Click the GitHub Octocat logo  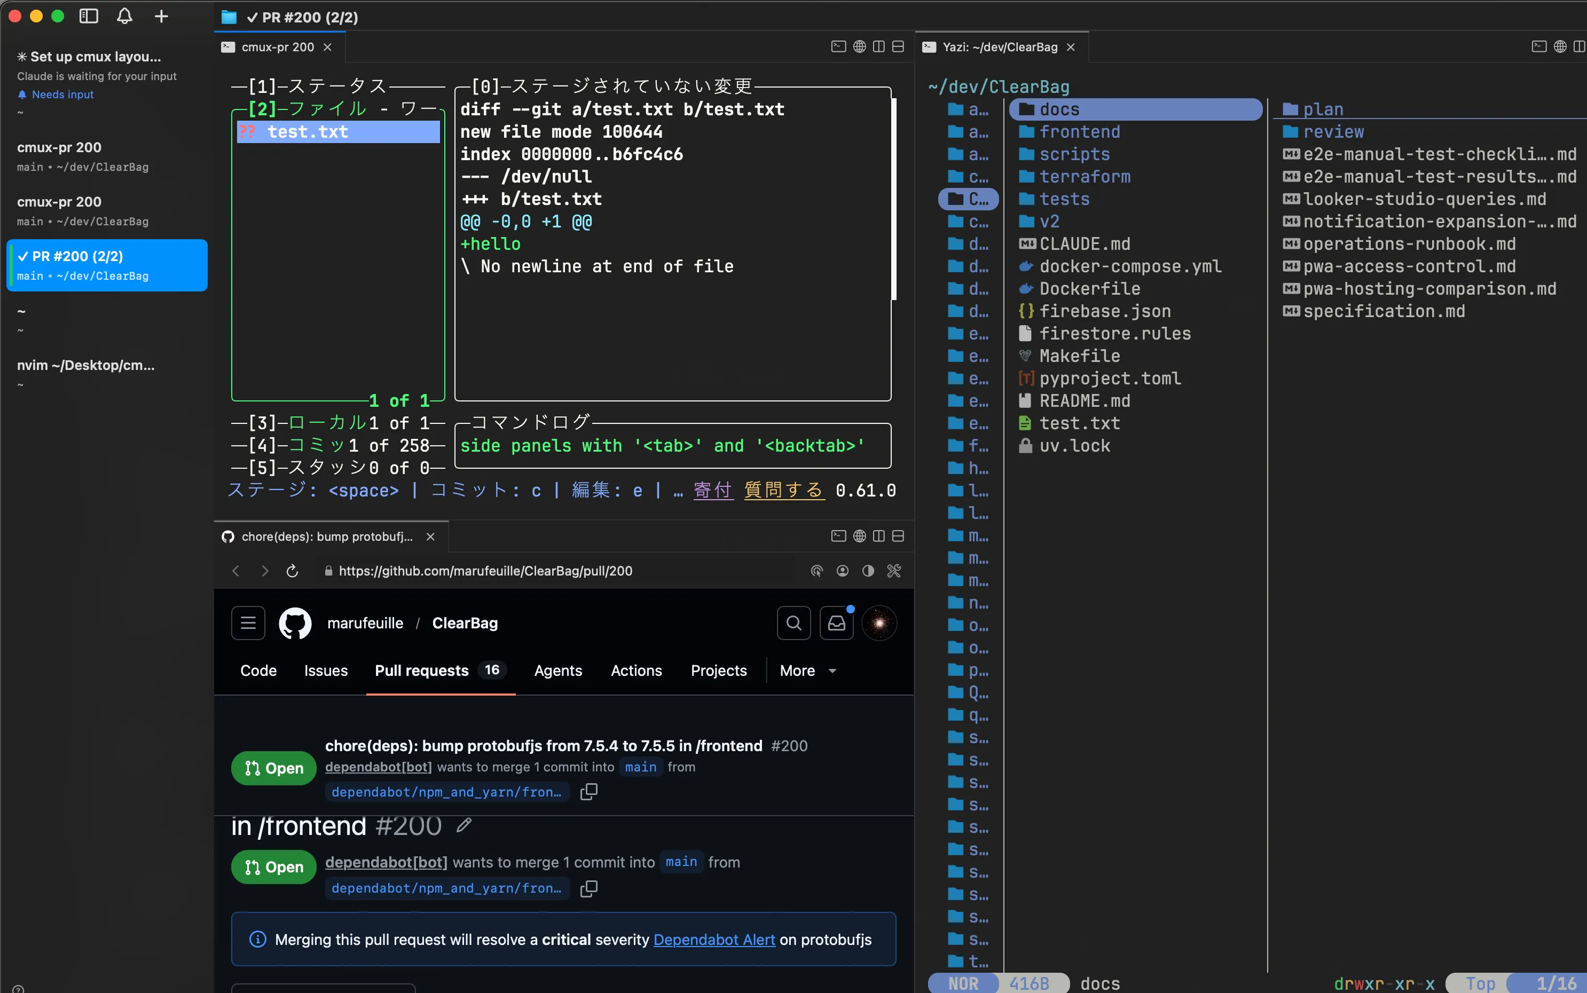tap(295, 622)
